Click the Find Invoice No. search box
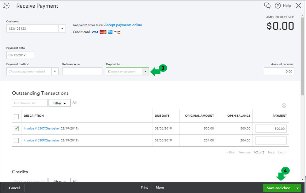This screenshot has height=193, width=306. [30, 103]
